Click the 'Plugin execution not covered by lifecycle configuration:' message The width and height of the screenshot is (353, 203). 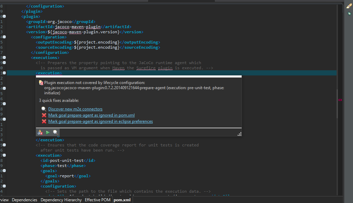(x=95, y=83)
